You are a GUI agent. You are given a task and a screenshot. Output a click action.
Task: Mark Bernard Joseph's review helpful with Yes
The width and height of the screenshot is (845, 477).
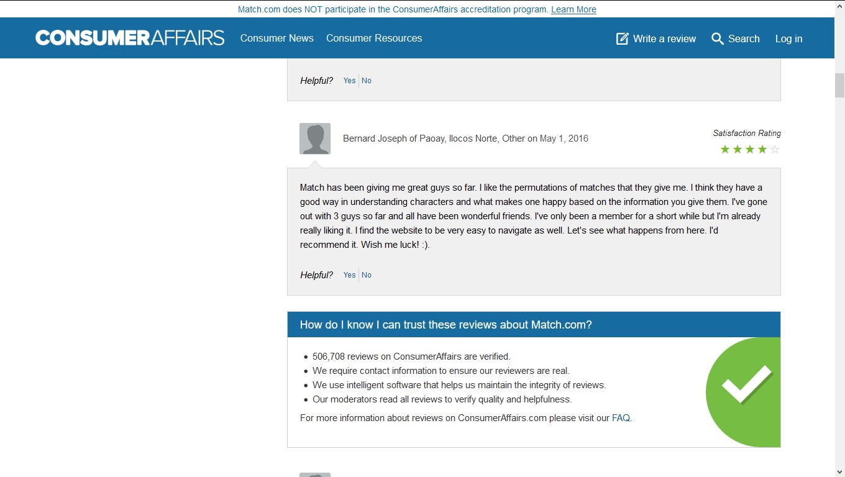point(350,275)
